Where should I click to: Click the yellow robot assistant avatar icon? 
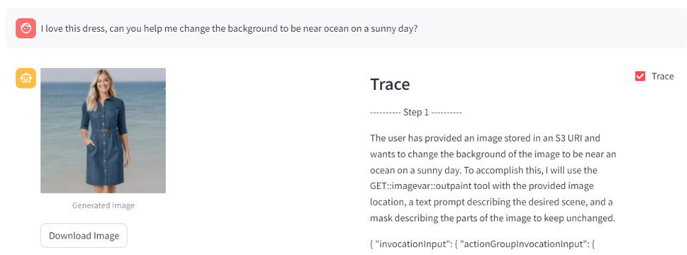click(25, 78)
